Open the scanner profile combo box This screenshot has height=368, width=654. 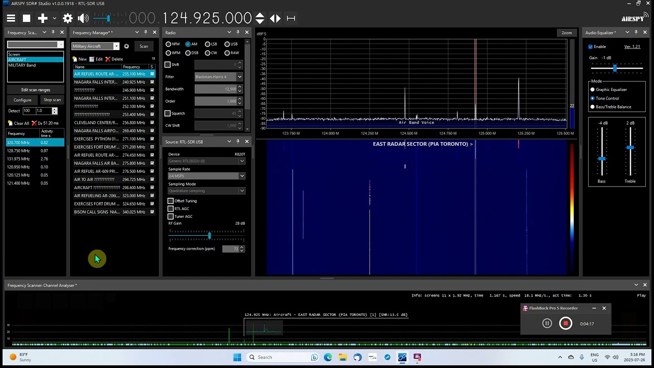[x=35, y=45]
